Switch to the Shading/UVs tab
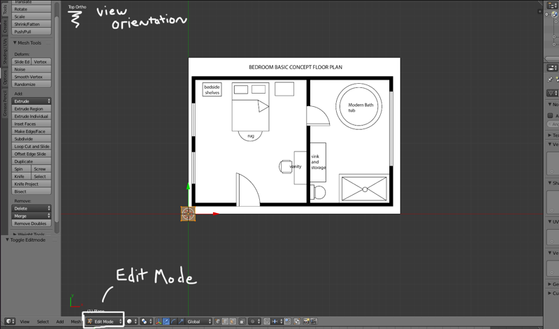Screen dimensions: 559x329 5,51
